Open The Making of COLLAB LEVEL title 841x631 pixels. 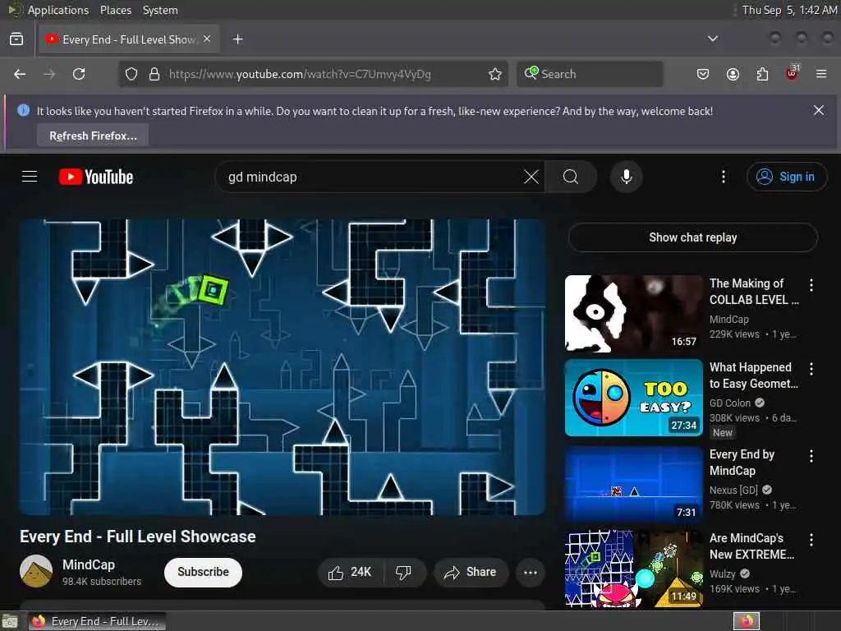[x=754, y=292]
